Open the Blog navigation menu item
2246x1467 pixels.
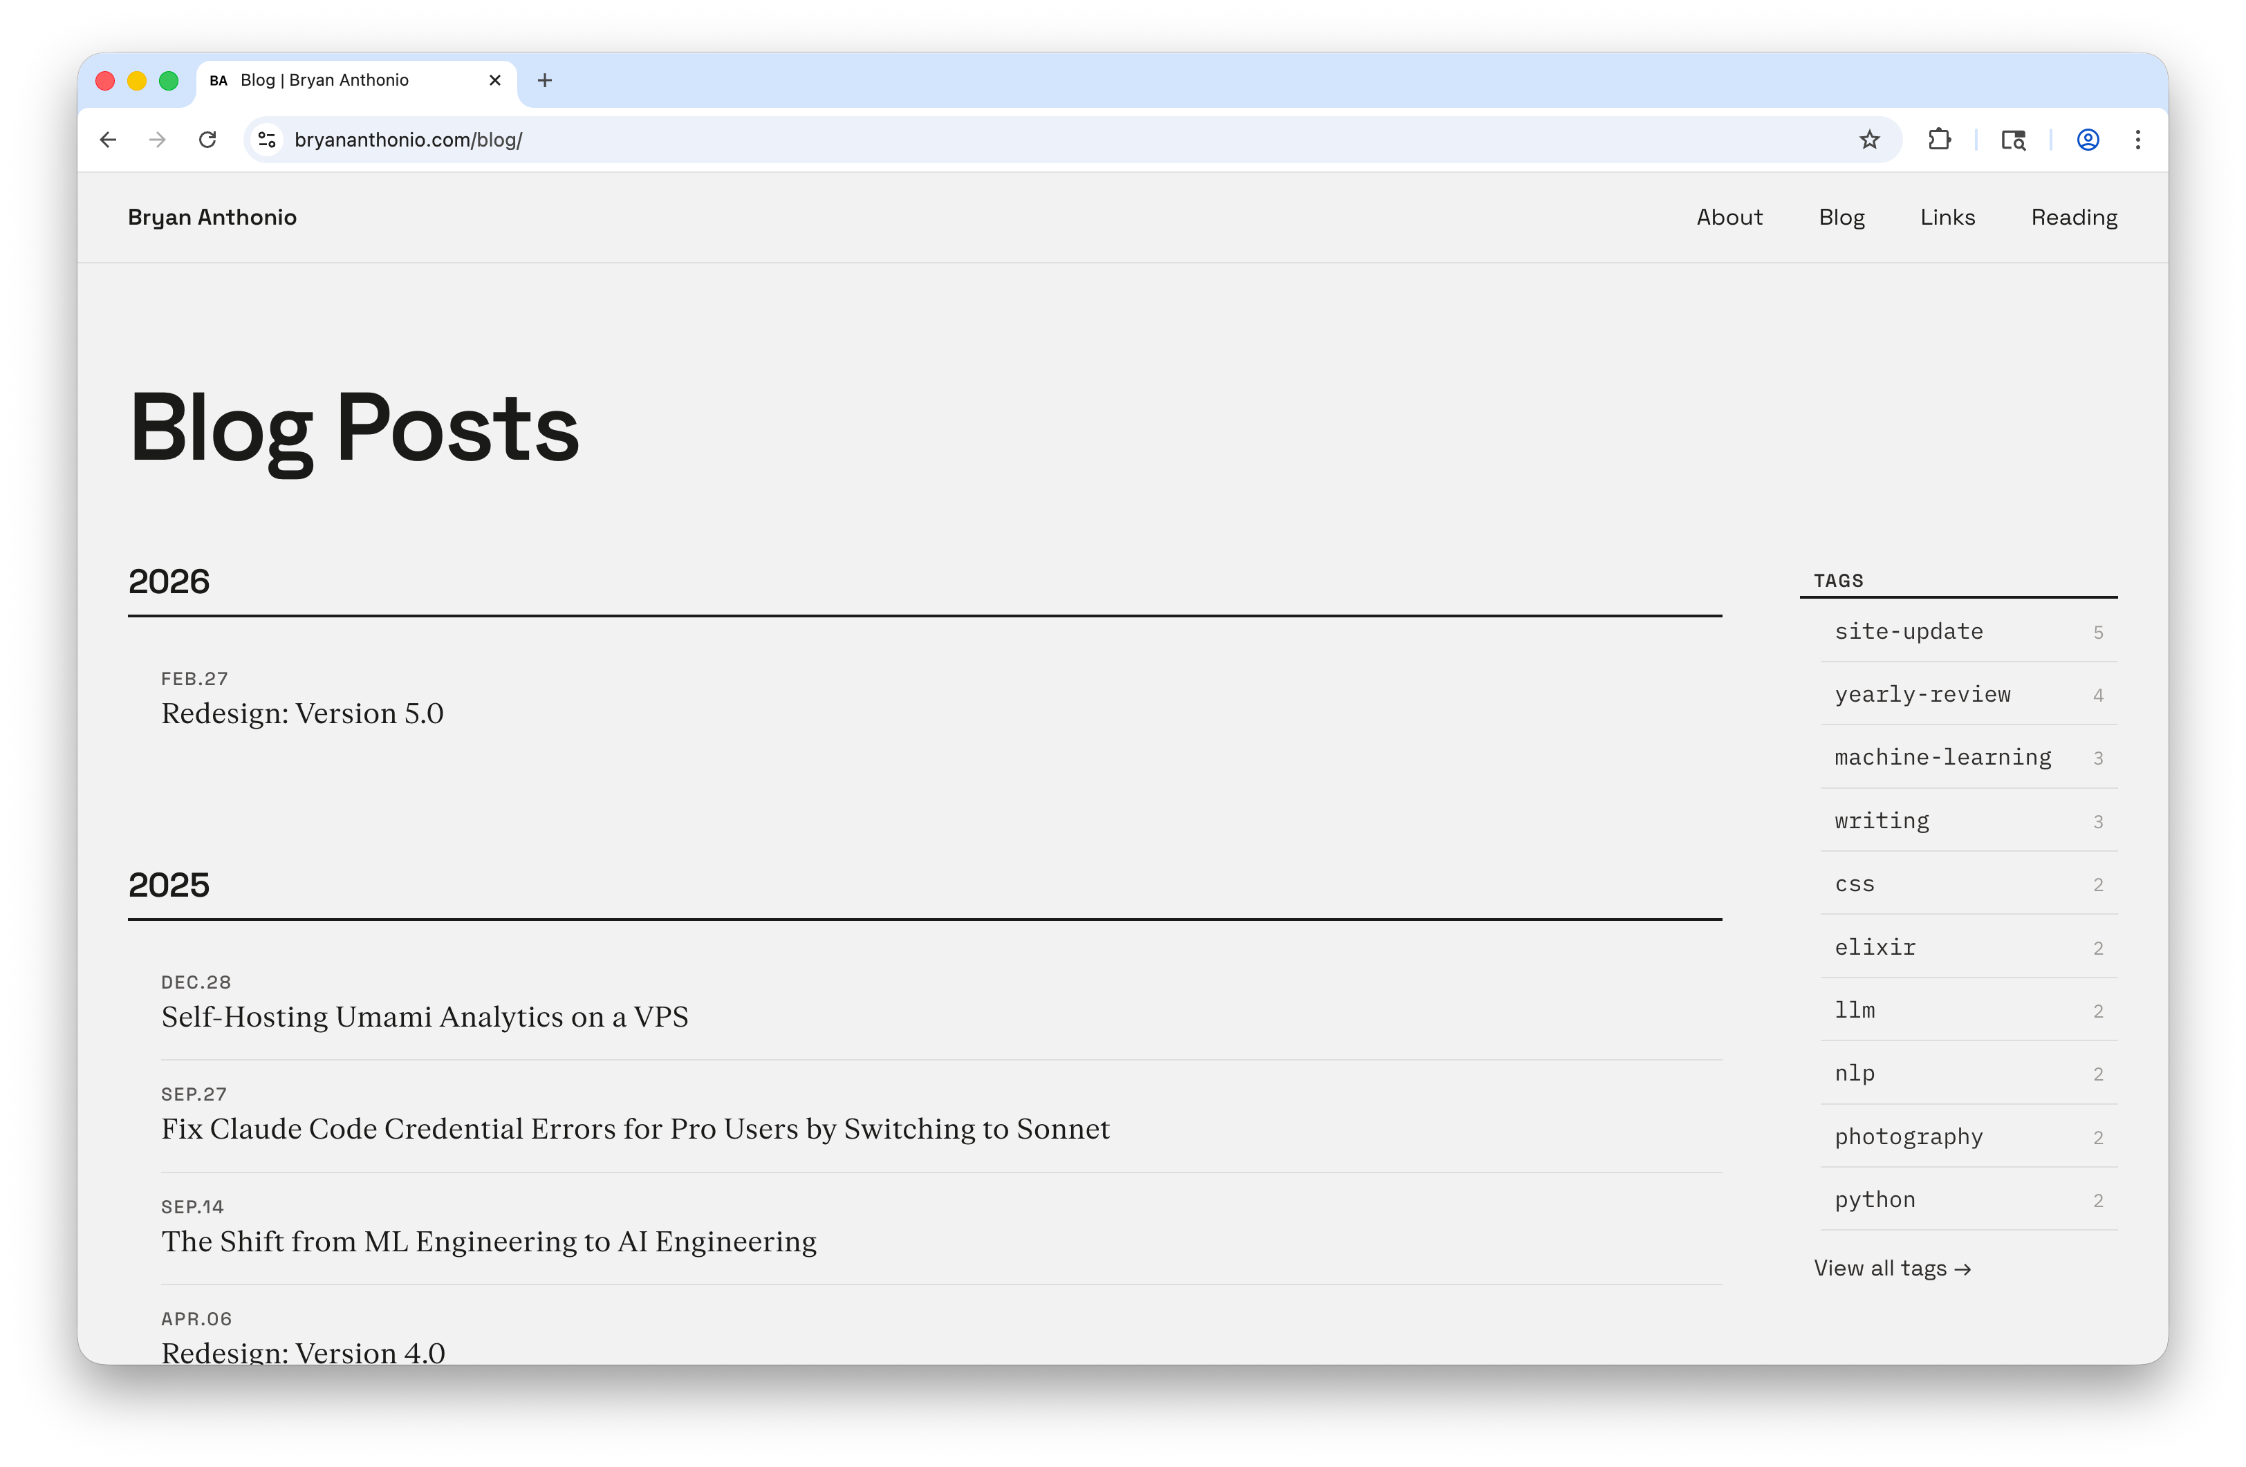(1841, 217)
